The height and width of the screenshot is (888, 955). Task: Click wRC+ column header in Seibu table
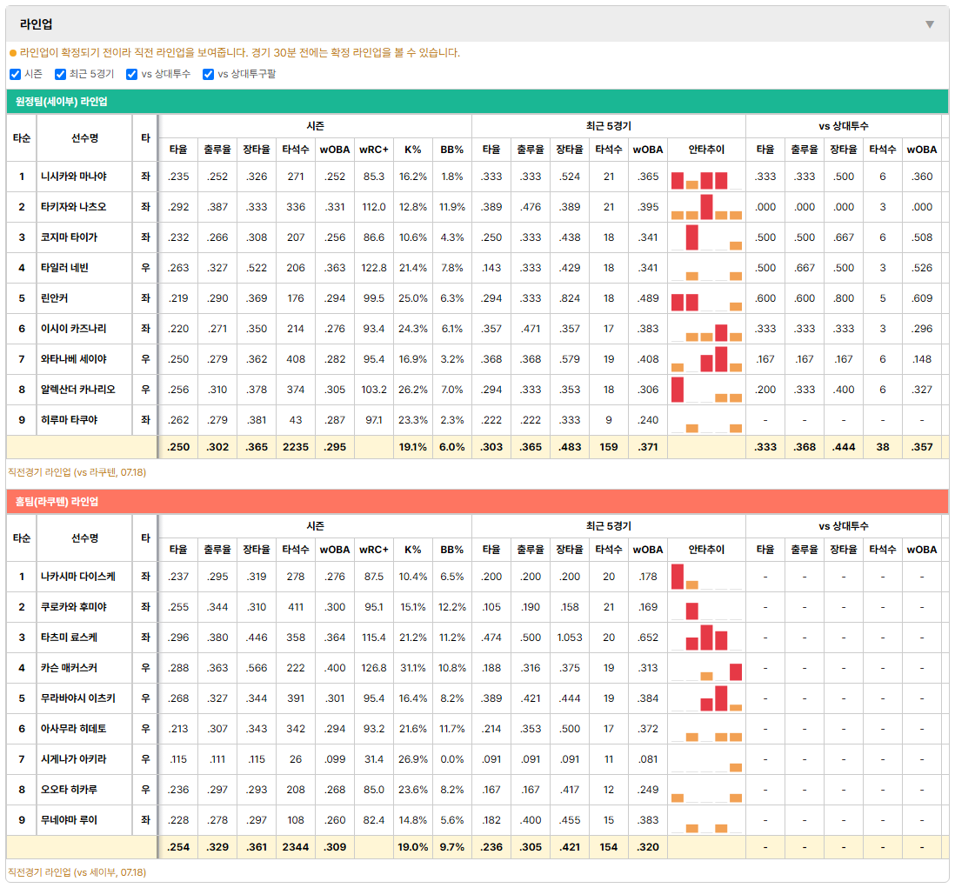373,150
